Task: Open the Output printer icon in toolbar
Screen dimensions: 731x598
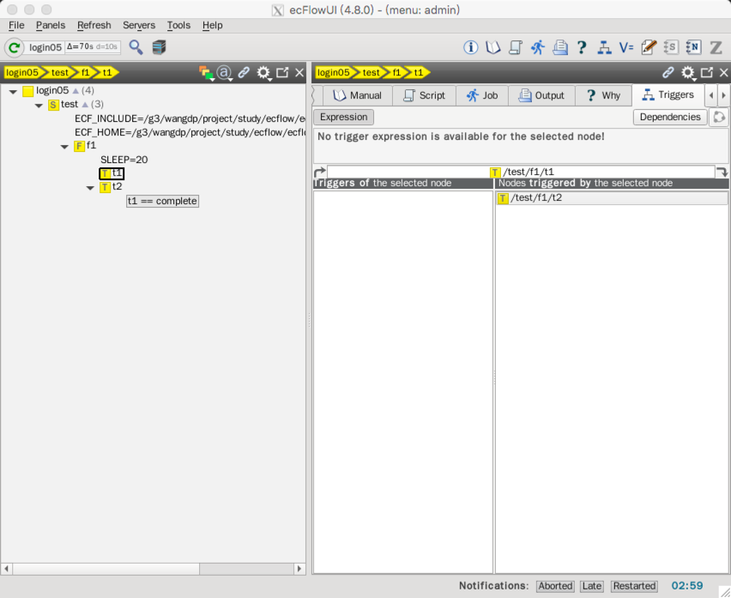Action: click(560, 47)
